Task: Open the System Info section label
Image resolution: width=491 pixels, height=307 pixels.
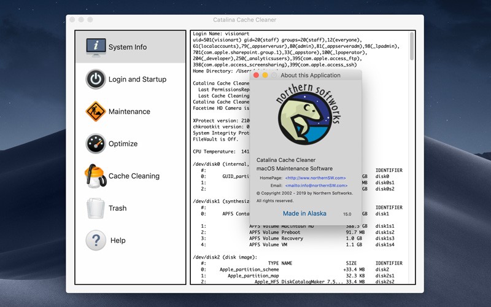Action: (128, 47)
